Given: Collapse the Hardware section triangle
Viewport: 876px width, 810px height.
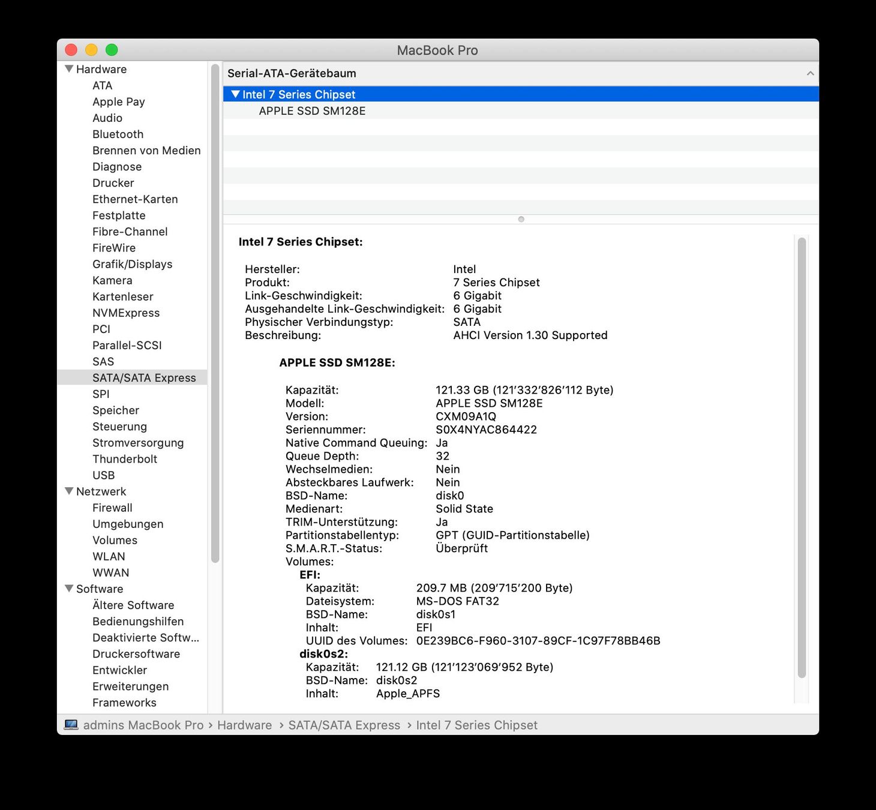Looking at the screenshot, I should (69, 69).
